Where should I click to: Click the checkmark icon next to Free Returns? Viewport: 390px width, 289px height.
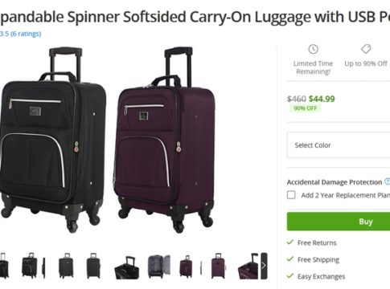pos(290,242)
